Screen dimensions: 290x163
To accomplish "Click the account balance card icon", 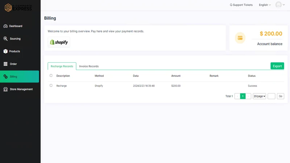I will (240, 38).
